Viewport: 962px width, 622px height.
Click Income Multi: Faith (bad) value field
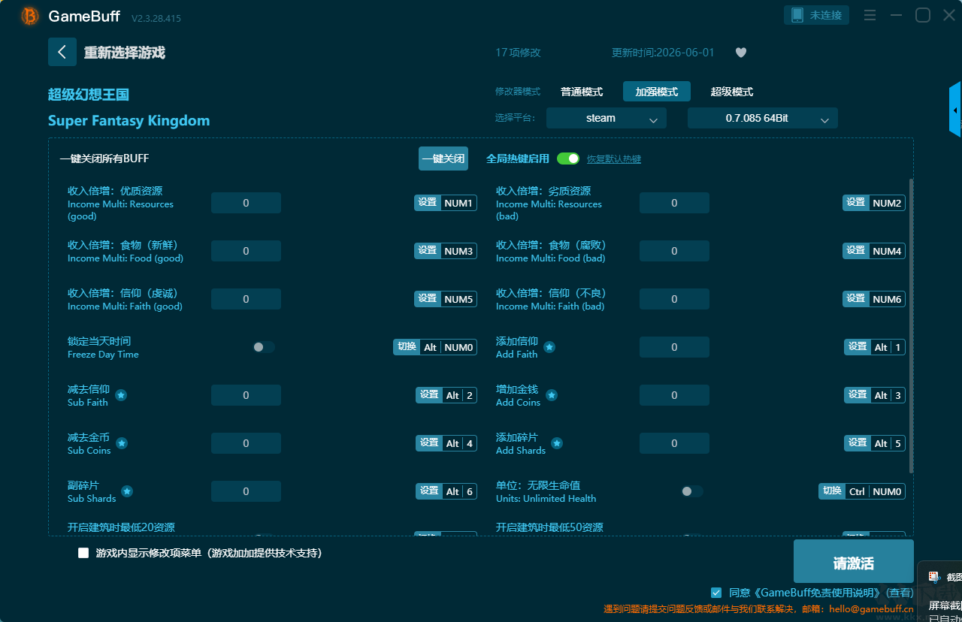pos(674,299)
